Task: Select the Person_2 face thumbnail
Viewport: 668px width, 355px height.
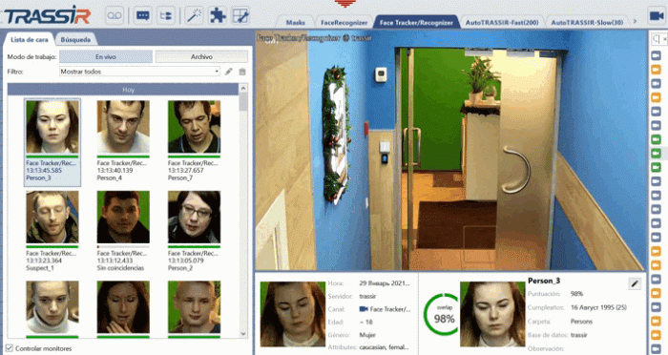Action: point(195,217)
